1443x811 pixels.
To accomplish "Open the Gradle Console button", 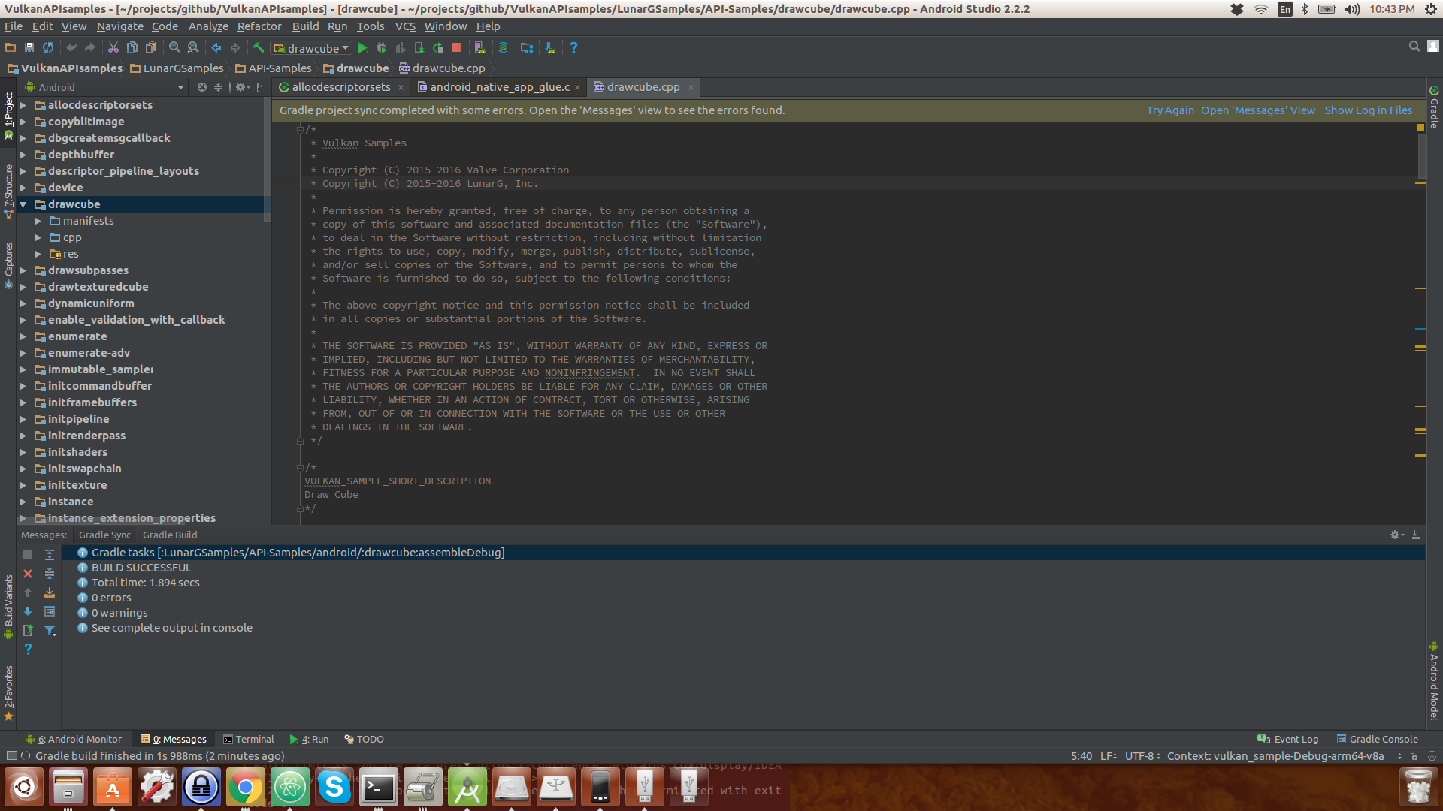I will (x=1377, y=739).
